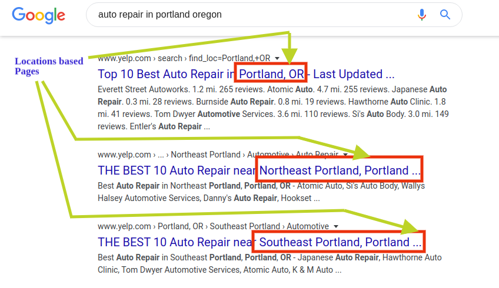Click red-boxed "Northeast Portland, Portland" text

[339, 171]
